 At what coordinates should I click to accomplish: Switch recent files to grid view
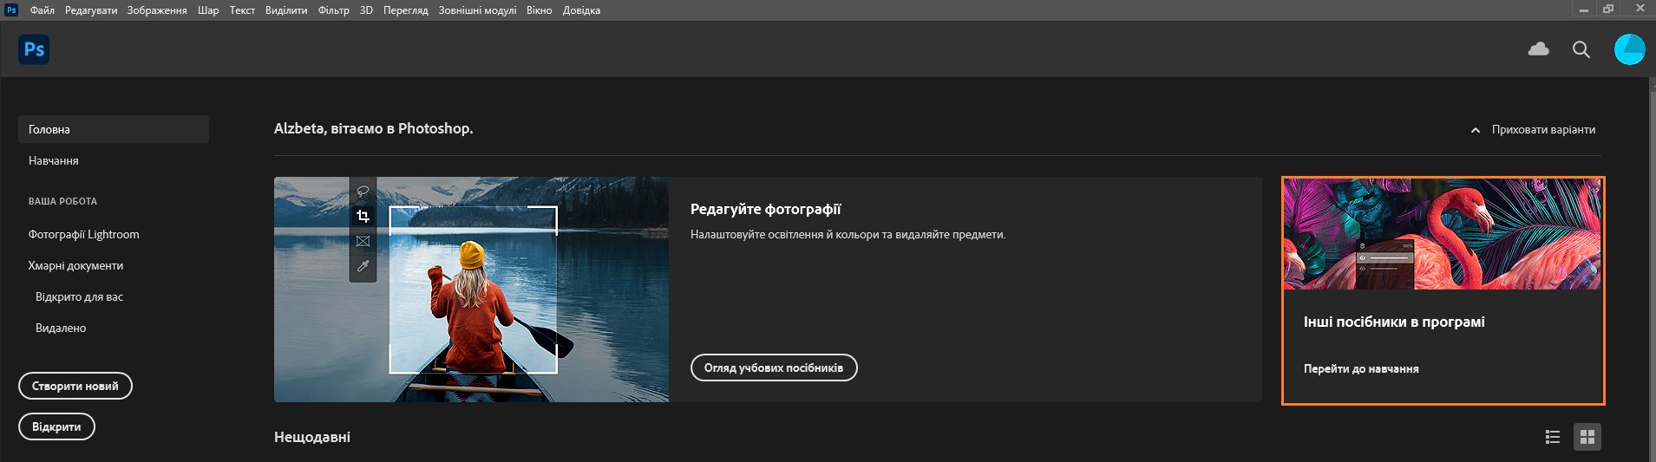(x=1587, y=437)
